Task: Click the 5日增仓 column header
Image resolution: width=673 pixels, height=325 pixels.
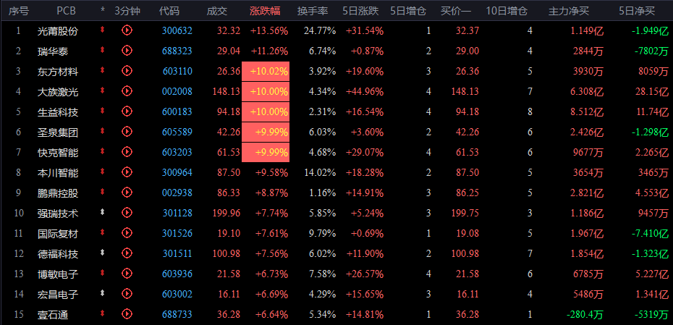Action: point(408,11)
